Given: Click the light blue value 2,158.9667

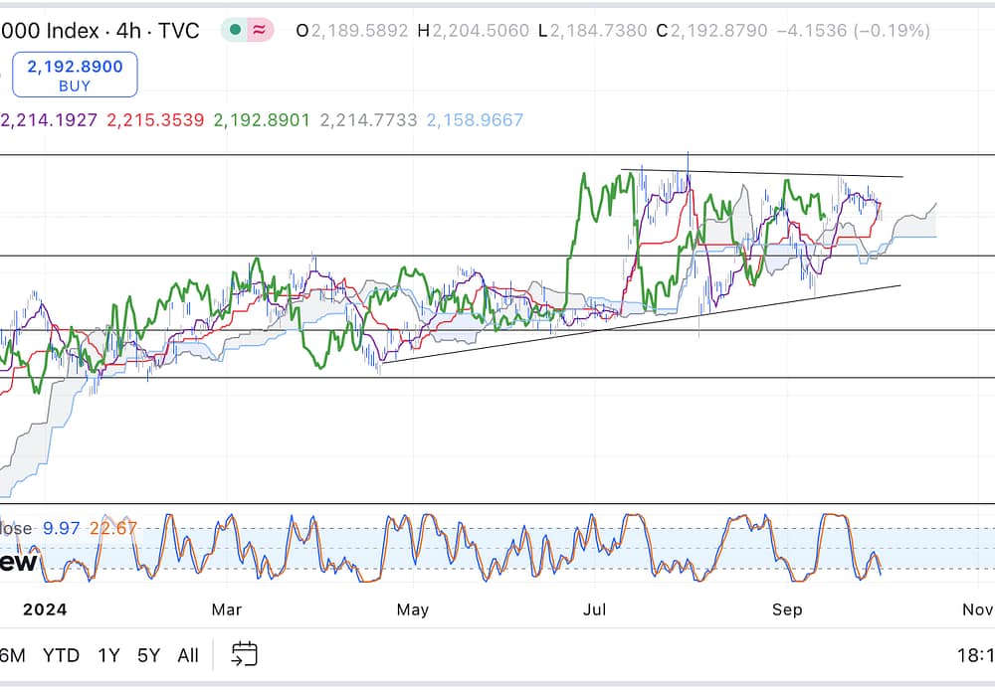Looking at the screenshot, I should [475, 120].
